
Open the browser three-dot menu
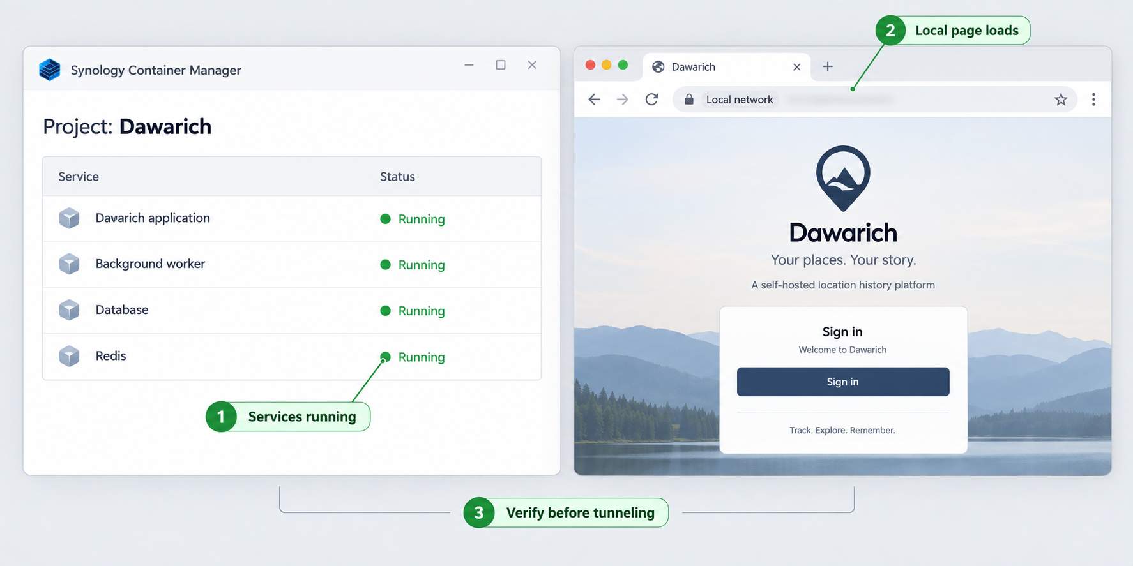[x=1093, y=100]
